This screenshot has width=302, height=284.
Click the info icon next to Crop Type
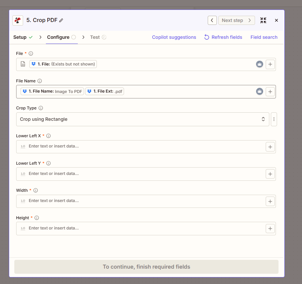point(41,108)
